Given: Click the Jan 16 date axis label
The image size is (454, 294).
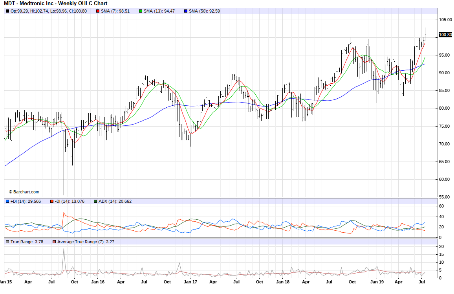Looking at the screenshot, I should 98,282.
